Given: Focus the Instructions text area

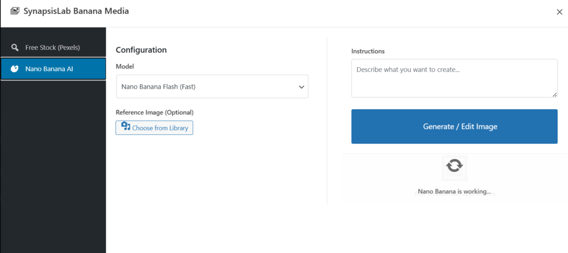Looking at the screenshot, I should point(454,78).
